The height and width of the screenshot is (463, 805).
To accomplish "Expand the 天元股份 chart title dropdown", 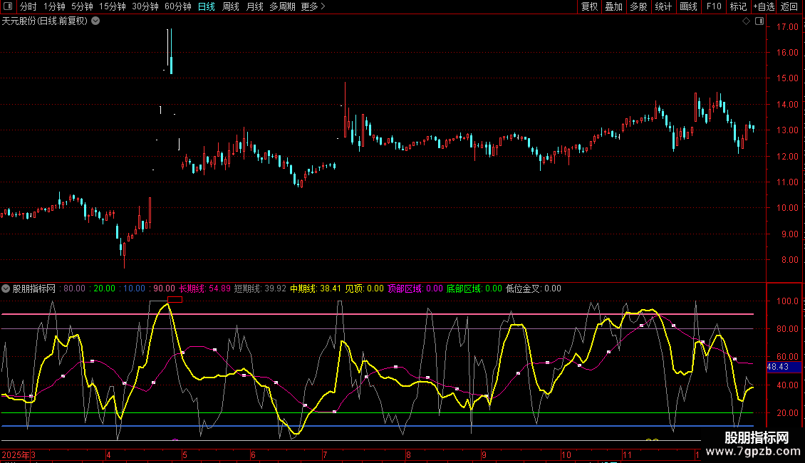I will (x=95, y=21).
